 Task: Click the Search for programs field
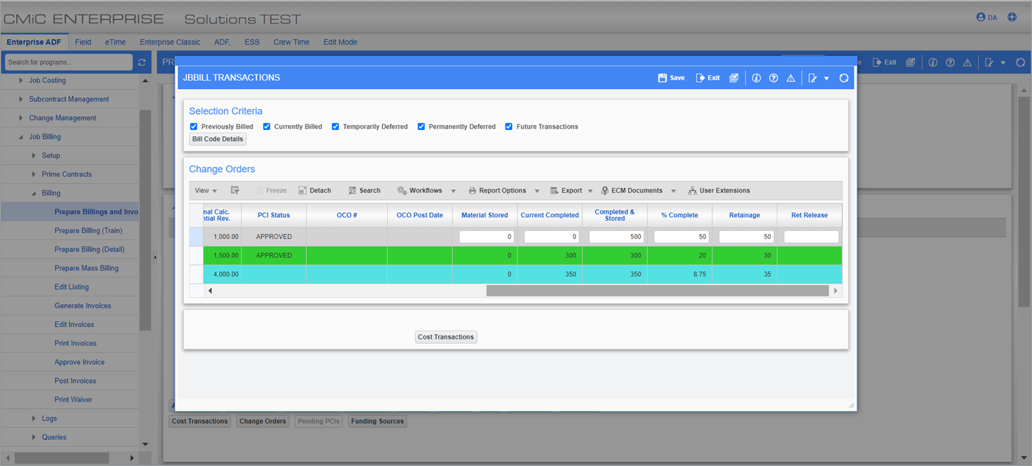click(x=68, y=62)
